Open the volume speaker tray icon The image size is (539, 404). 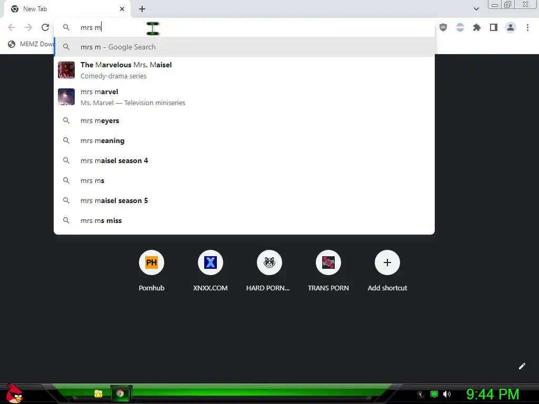[447, 394]
